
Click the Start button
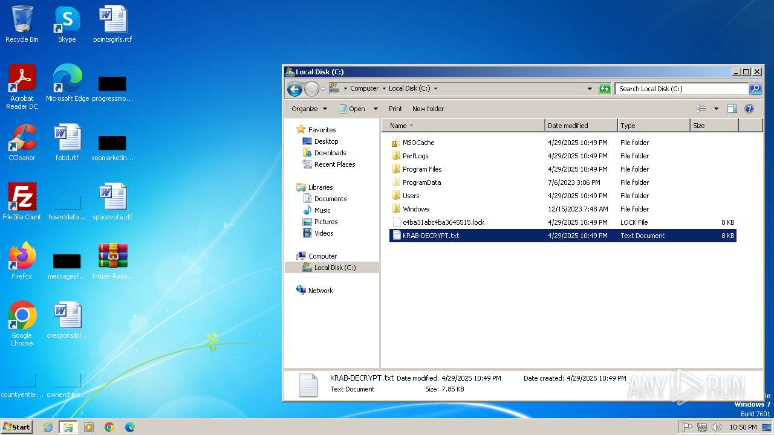tap(17, 427)
